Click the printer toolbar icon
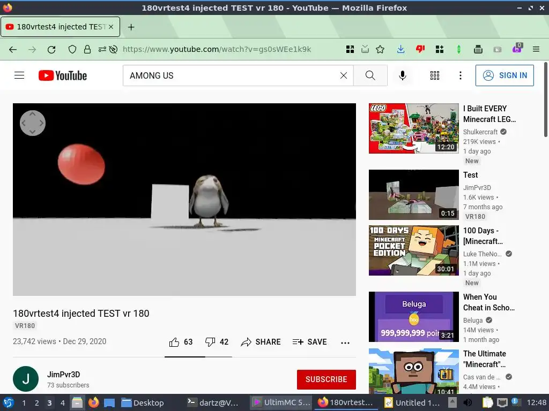 pyautogui.click(x=478, y=49)
